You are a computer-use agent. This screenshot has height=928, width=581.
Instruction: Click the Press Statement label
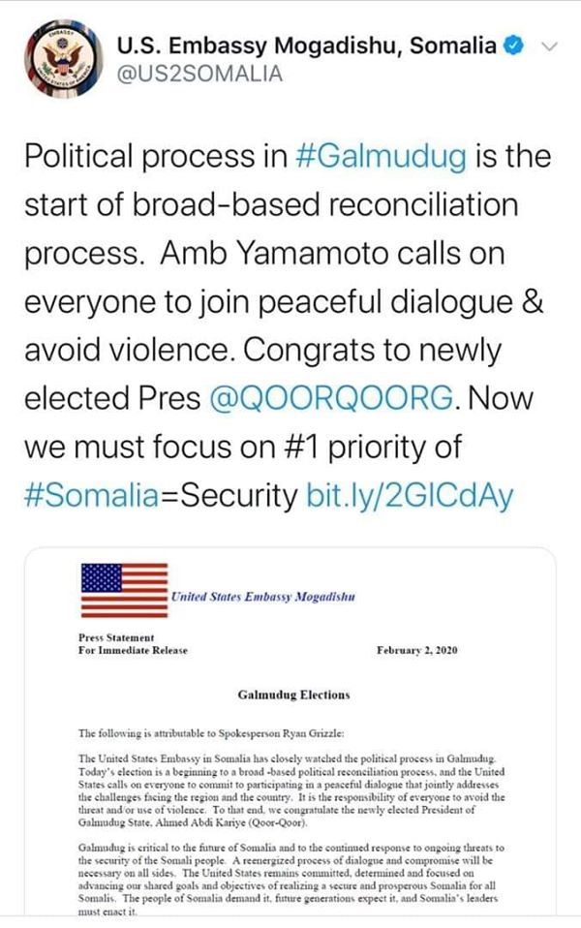[x=116, y=637]
